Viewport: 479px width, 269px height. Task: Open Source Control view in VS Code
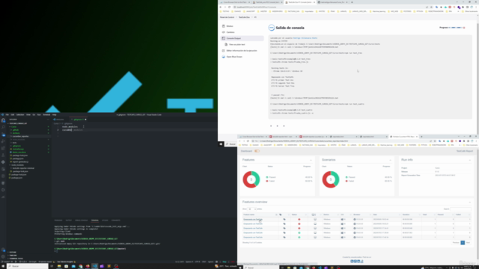[3, 134]
